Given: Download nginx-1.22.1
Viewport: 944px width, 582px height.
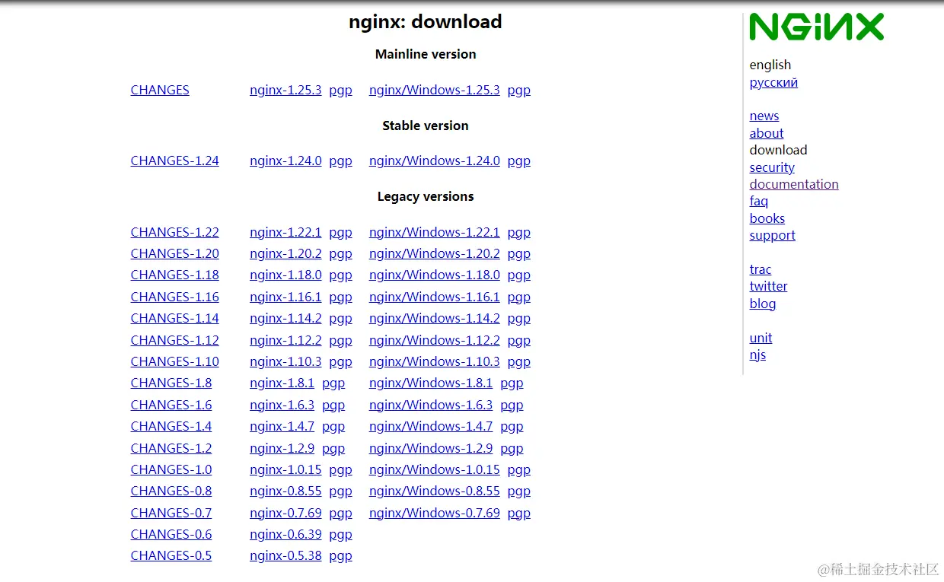Looking at the screenshot, I should coord(285,232).
